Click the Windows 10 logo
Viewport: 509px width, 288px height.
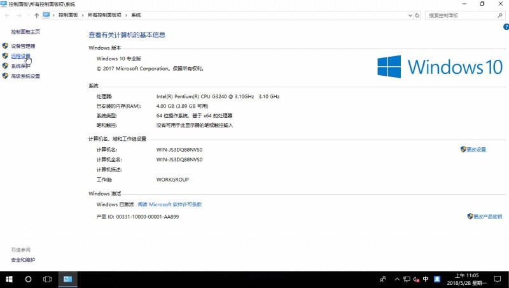pos(440,67)
